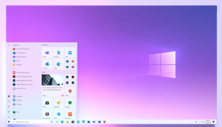Show hidden system tray icons chevron

[x=200, y=122]
